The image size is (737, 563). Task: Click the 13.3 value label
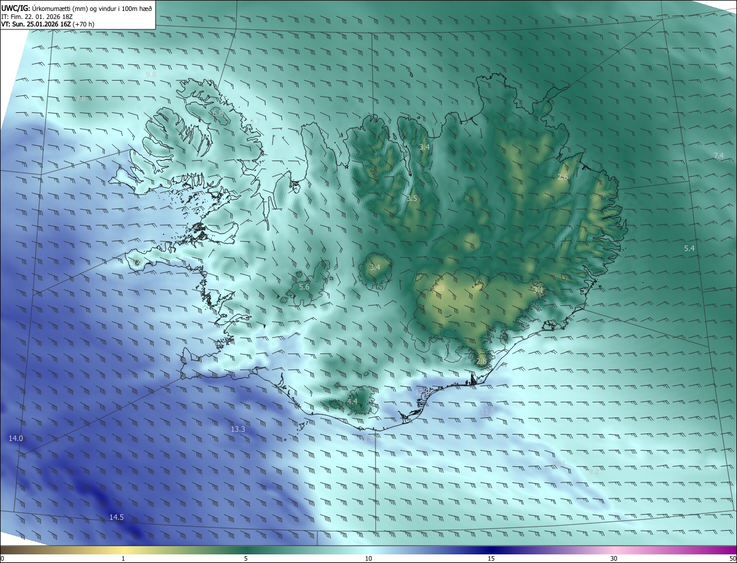(x=238, y=429)
